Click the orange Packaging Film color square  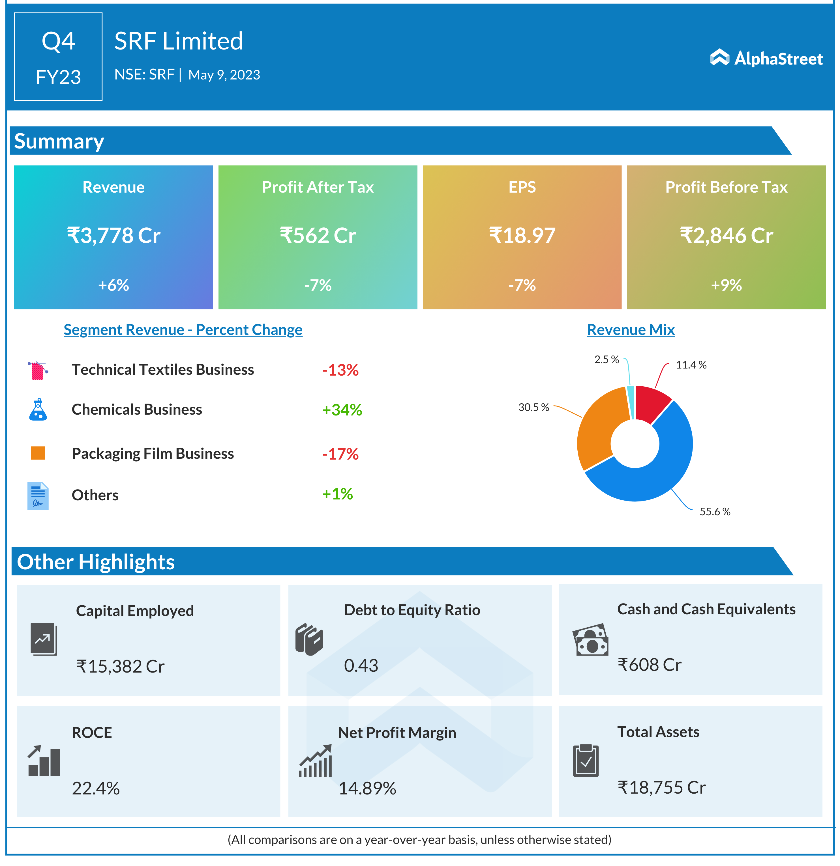pos(38,453)
